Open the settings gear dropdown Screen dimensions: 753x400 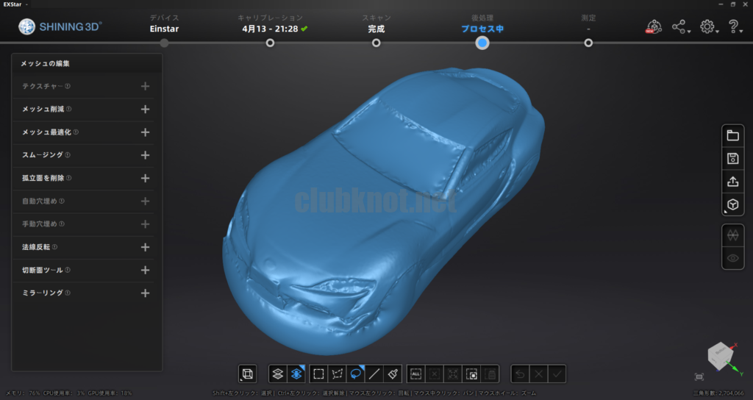tap(707, 27)
